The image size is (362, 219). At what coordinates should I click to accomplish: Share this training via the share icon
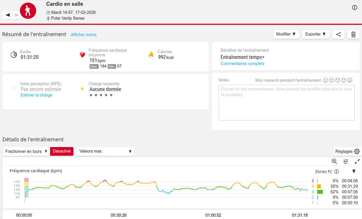click(338, 34)
